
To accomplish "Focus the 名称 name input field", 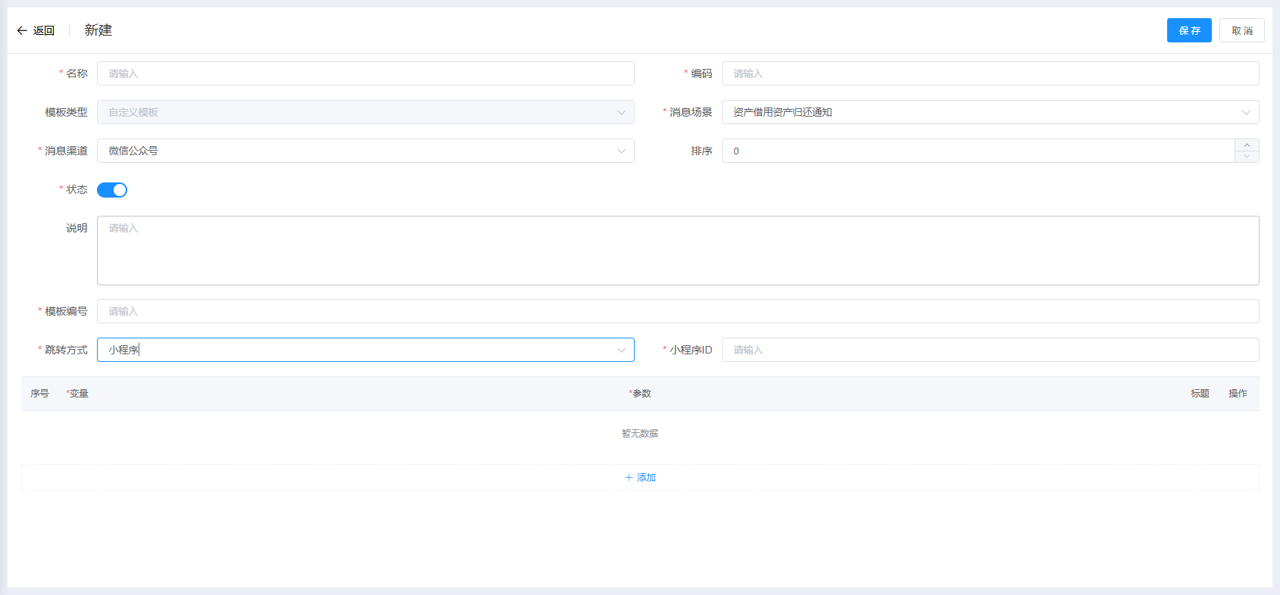I will tap(365, 73).
